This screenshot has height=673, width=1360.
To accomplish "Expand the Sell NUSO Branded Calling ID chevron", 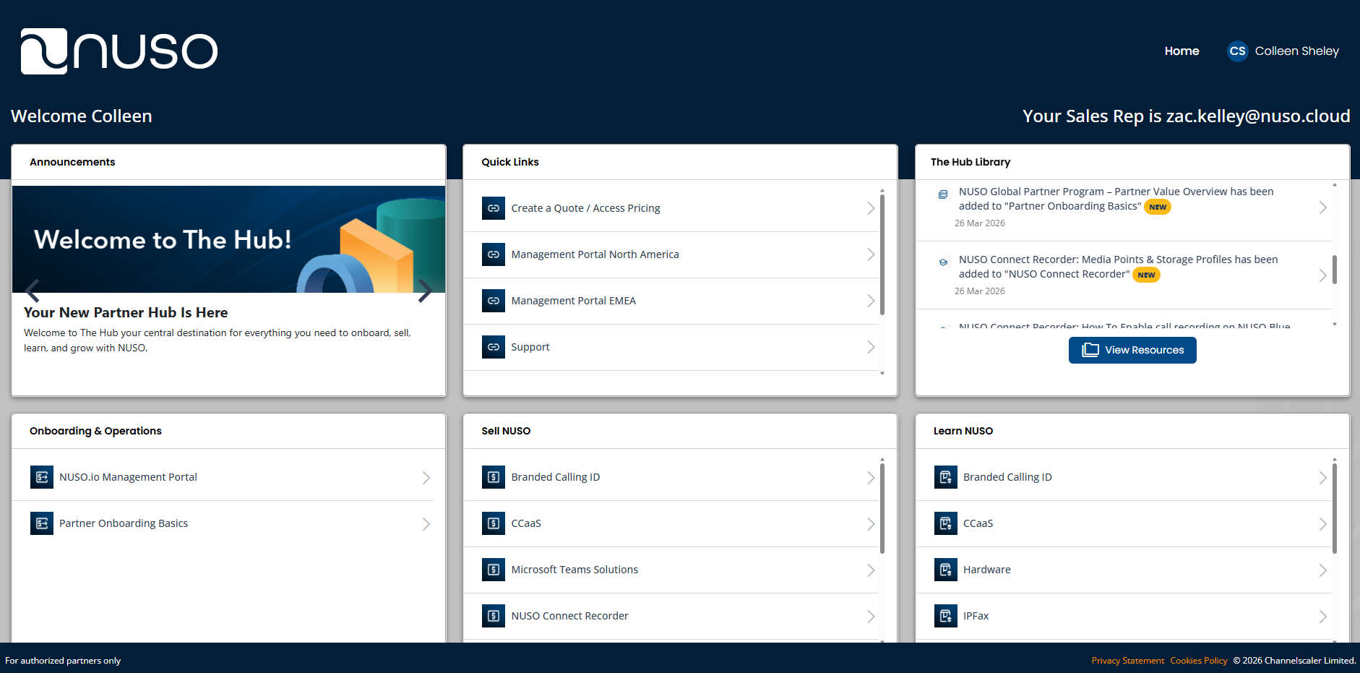I will tap(871, 478).
